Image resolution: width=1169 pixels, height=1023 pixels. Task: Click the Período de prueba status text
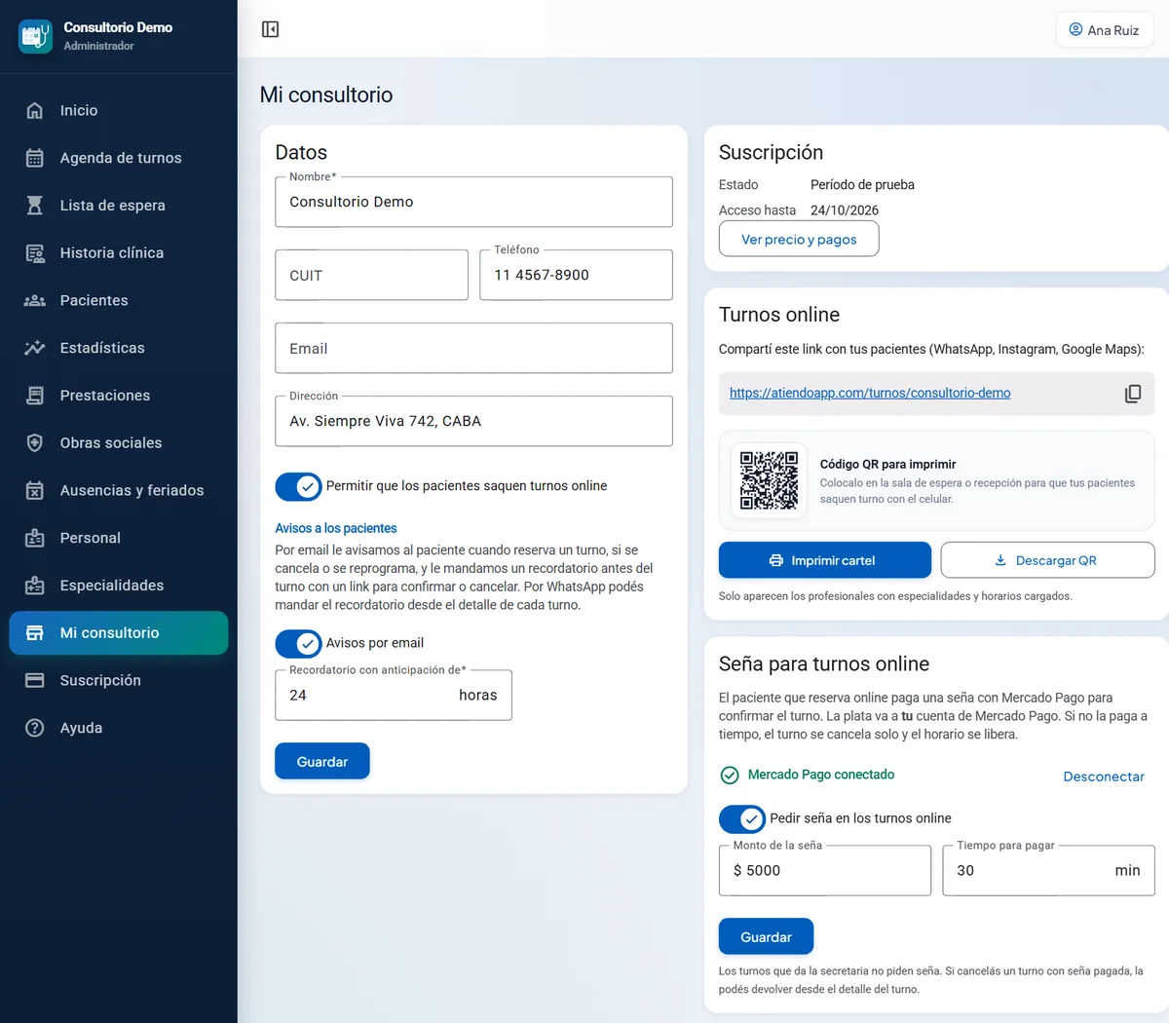point(862,185)
